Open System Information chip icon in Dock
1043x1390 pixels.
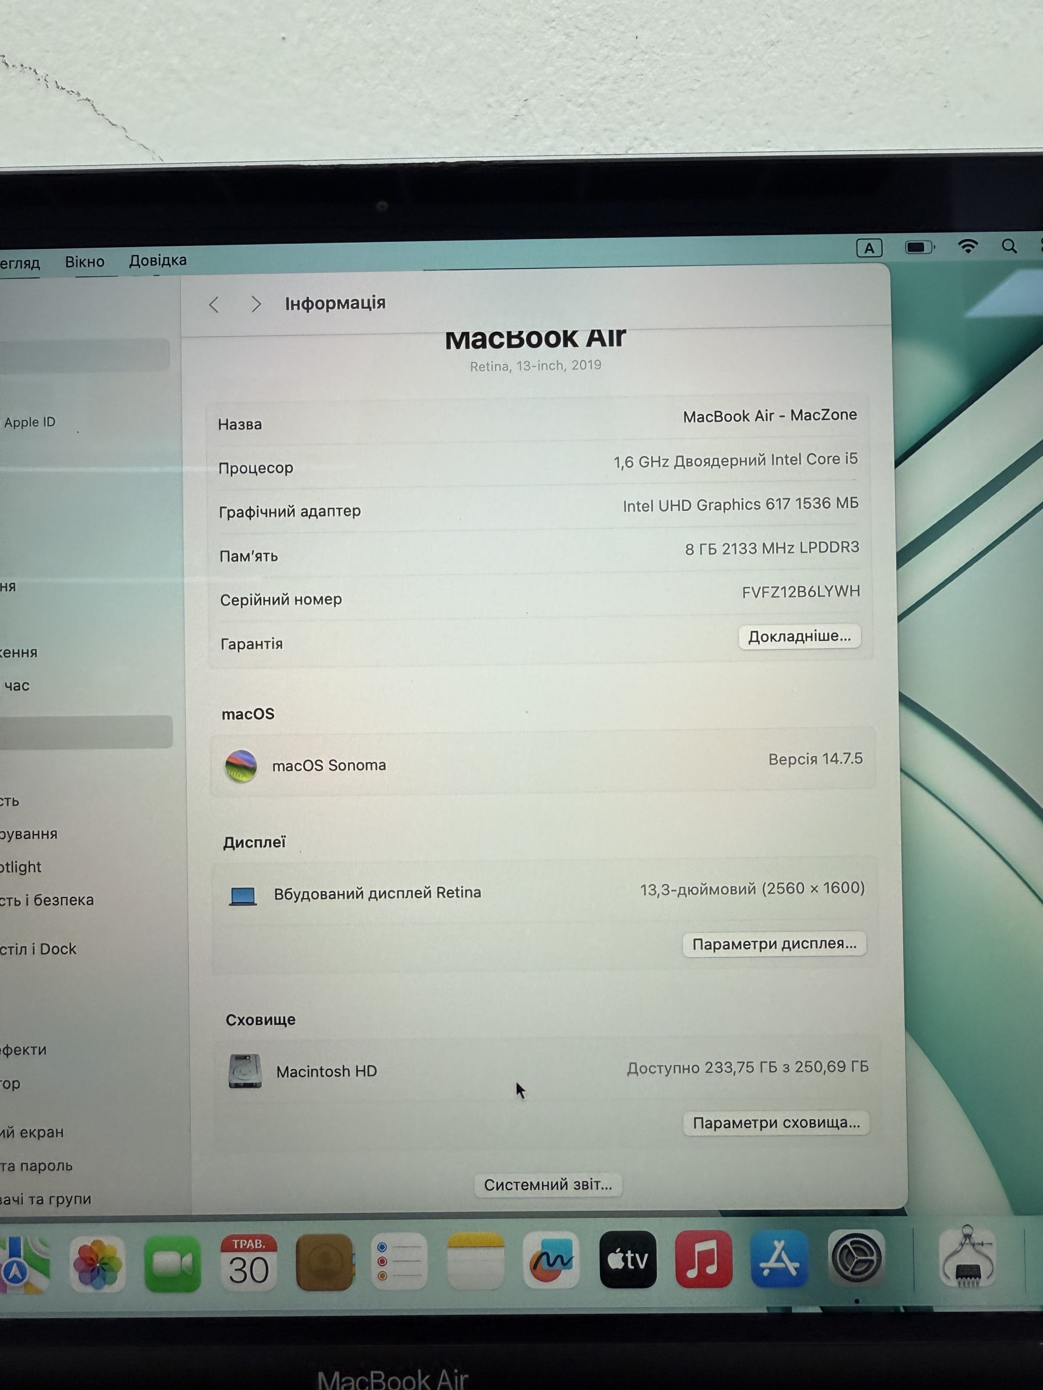pos(967,1257)
